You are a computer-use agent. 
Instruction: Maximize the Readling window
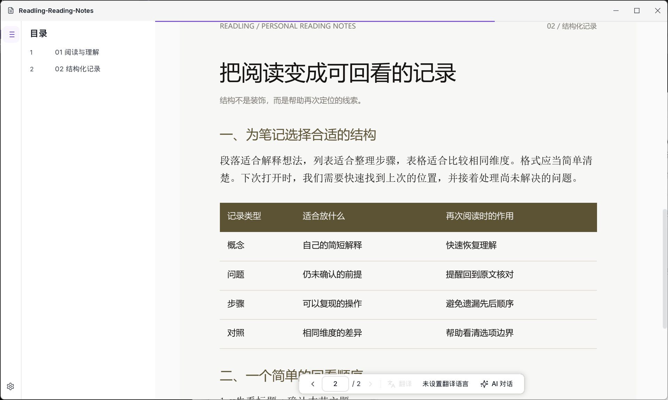[637, 10]
